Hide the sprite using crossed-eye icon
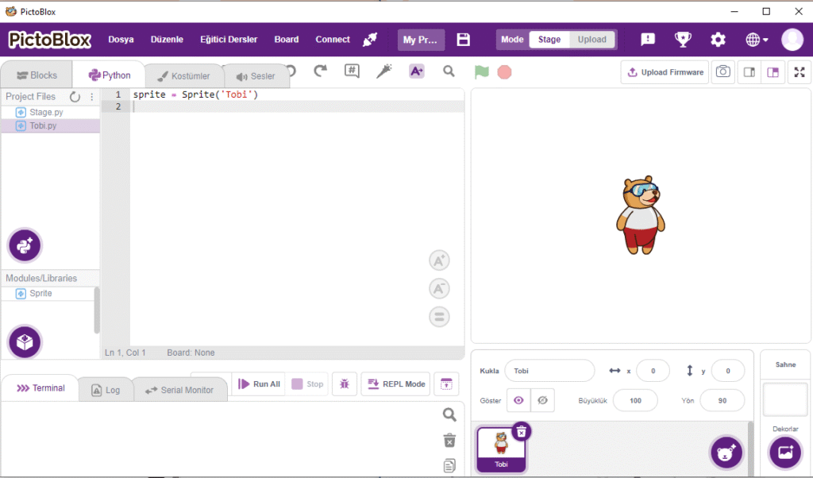 click(x=542, y=400)
